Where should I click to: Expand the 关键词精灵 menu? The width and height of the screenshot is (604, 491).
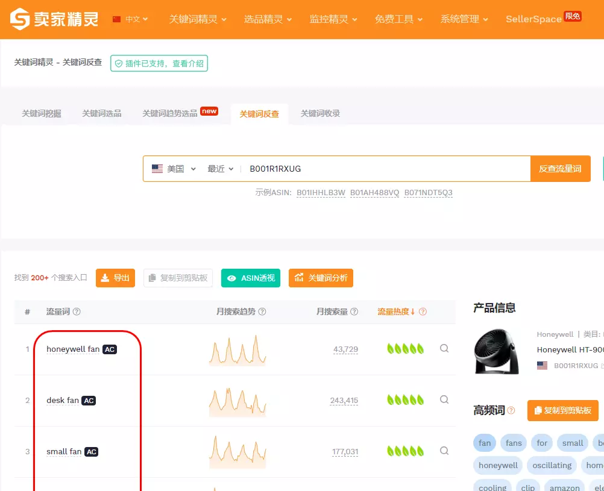pos(198,19)
